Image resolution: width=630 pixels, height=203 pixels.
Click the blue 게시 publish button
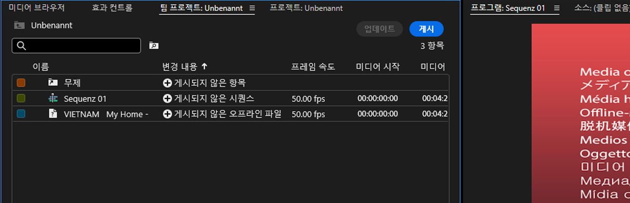pos(426,29)
